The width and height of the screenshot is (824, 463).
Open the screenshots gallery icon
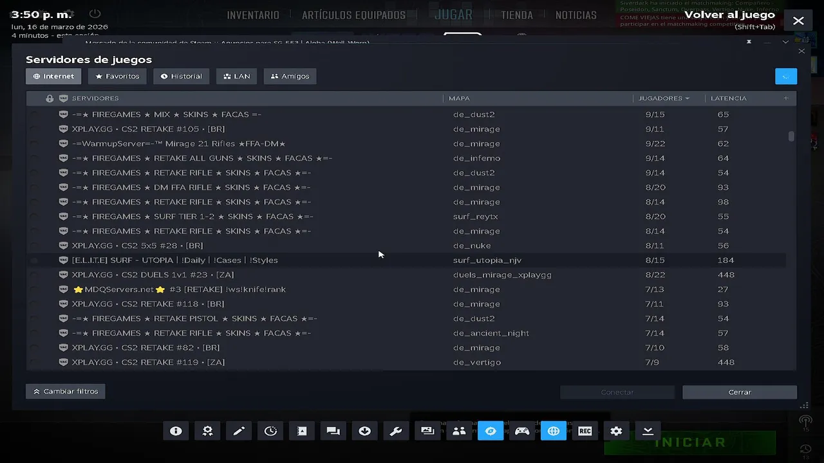427,431
